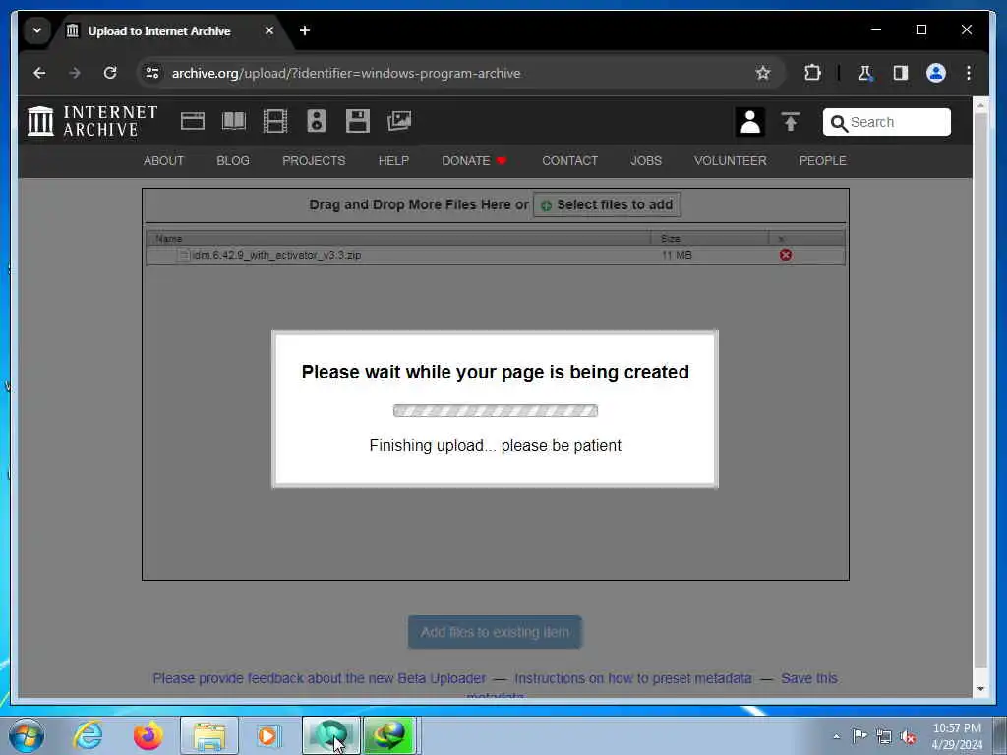This screenshot has height=755, width=1007.
Task: Click the browser forward arrow
Action: (75, 73)
